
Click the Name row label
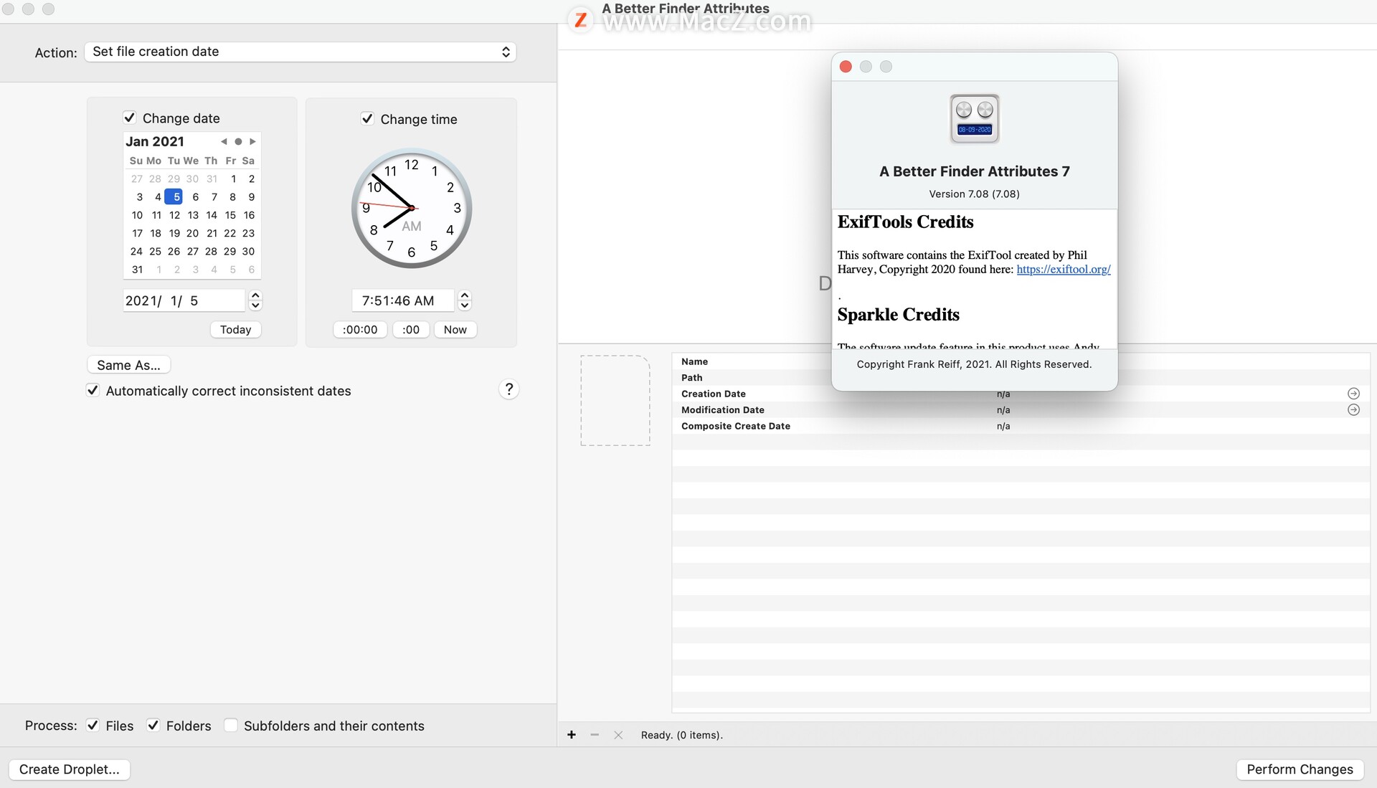click(x=694, y=361)
